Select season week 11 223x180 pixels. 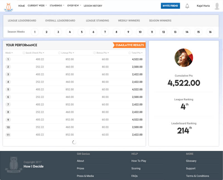point(152,32)
